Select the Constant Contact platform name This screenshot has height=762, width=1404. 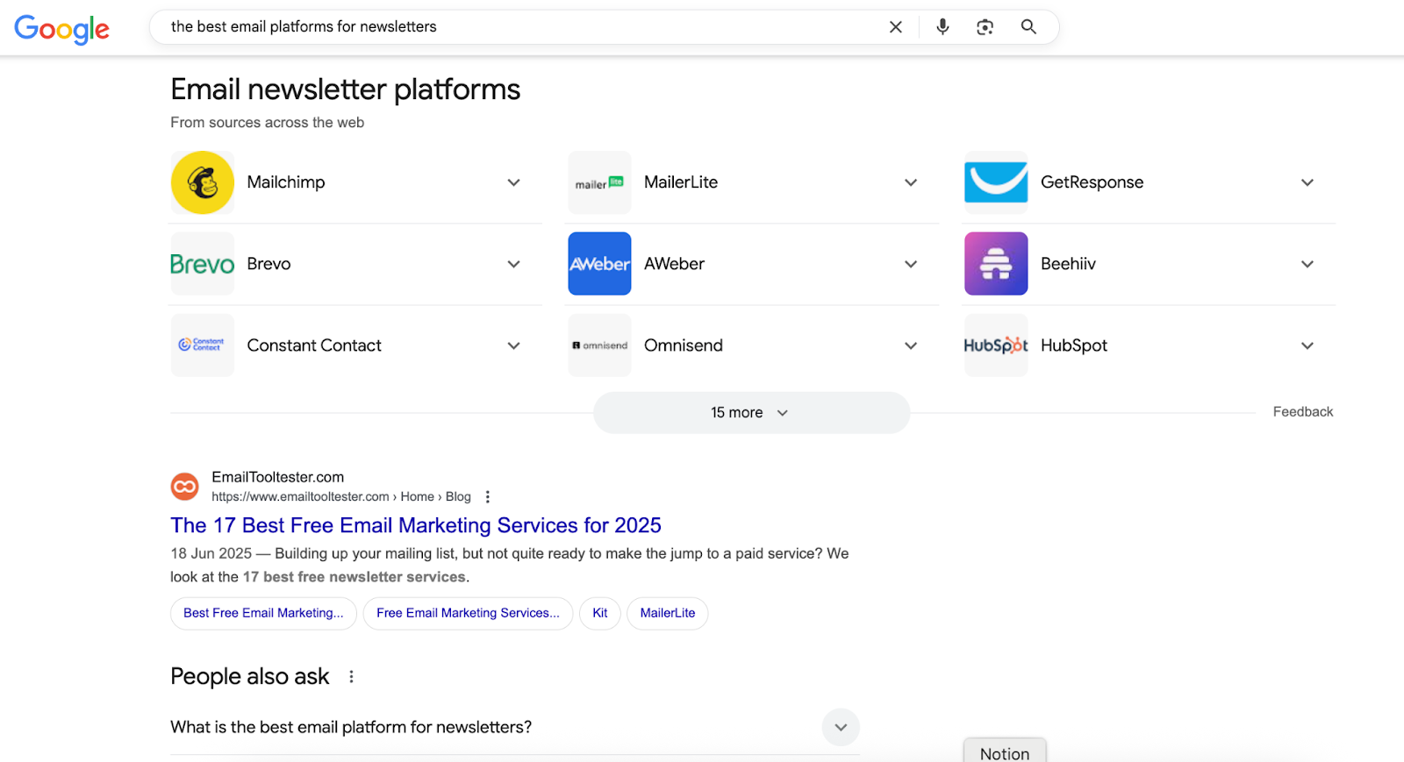[x=314, y=345]
